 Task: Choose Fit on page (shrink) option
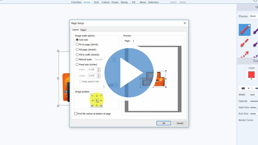click(77, 45)
